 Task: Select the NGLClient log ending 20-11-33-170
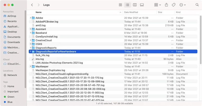click(x=113, y=78)
